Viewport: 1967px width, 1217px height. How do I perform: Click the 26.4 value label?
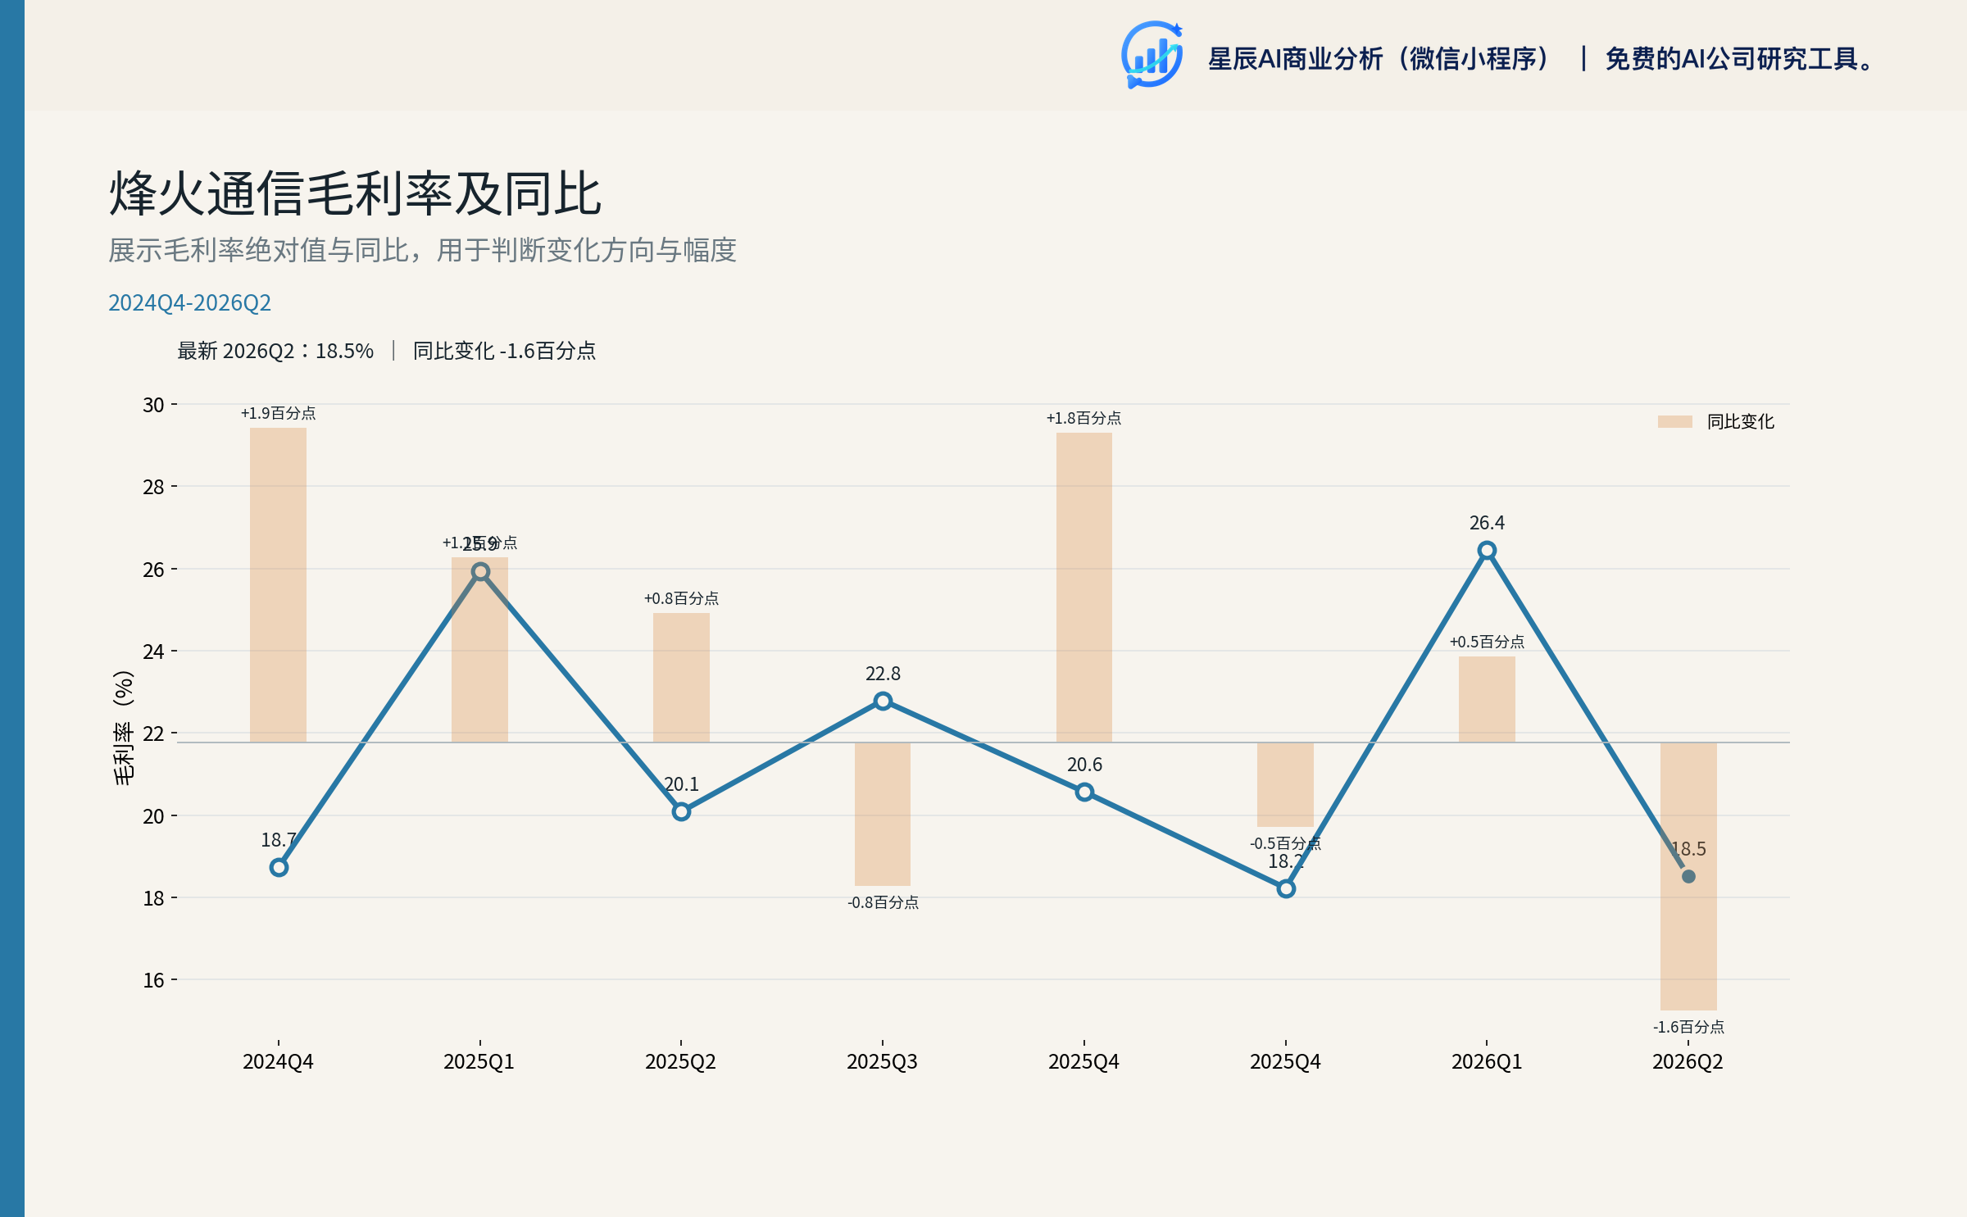pyautogui.click(x=1487, y=523)
